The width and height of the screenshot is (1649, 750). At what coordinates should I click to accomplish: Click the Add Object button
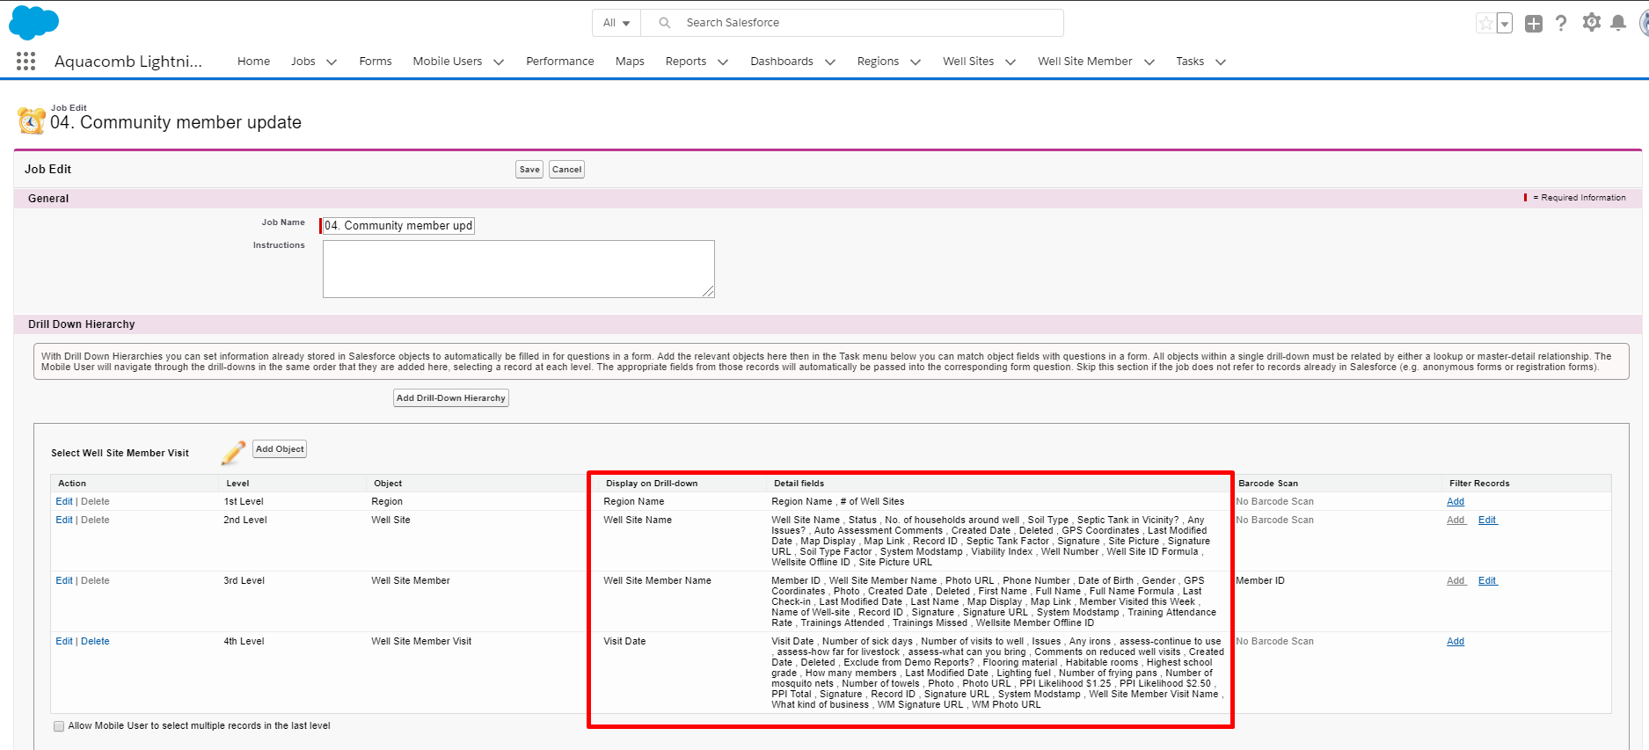[x=280, y=449]
